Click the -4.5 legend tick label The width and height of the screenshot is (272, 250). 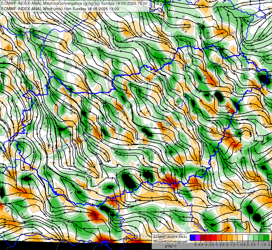pyautogui.click(x=200, y=245)
